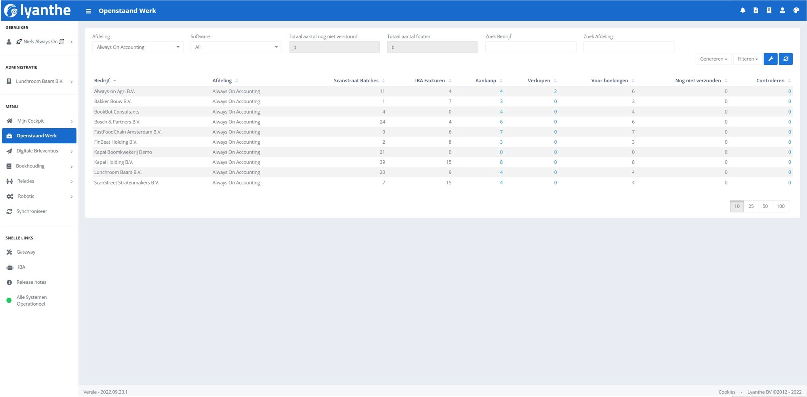Click green system status indicator
Screen dimensions: 807x397
9,301
